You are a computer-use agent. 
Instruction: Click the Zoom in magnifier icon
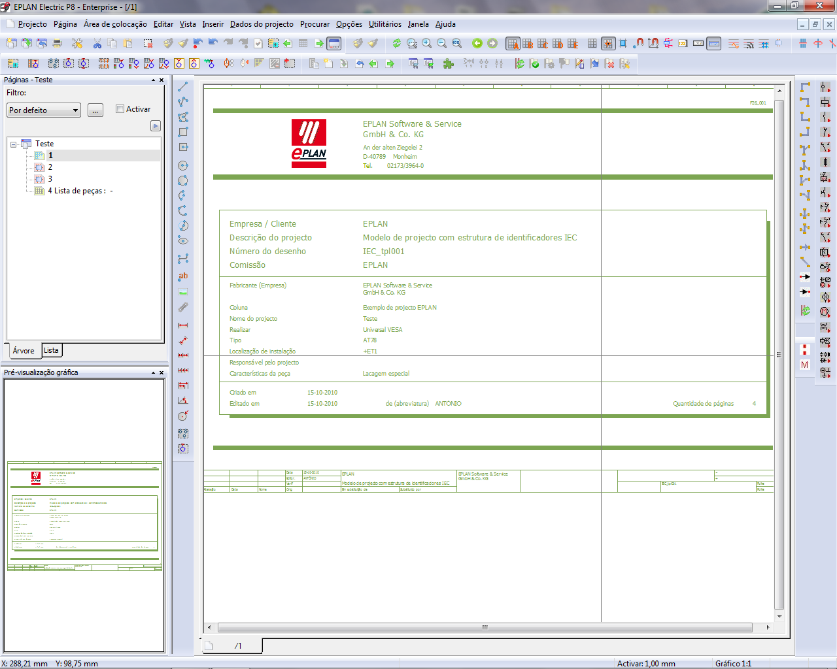tap(426, 43)
